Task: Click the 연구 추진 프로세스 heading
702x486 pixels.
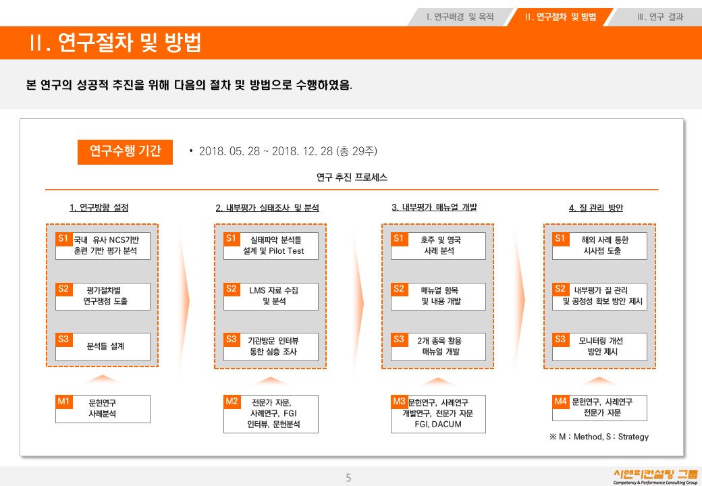Action: 352,178
